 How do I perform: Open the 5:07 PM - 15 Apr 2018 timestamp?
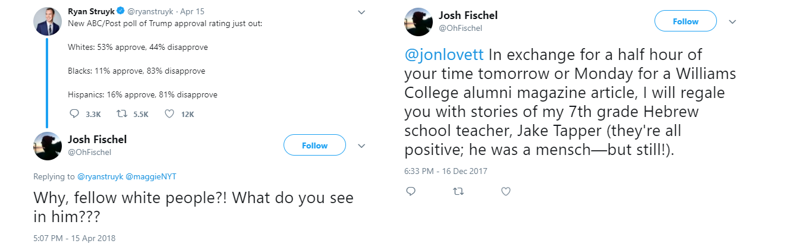74,238
